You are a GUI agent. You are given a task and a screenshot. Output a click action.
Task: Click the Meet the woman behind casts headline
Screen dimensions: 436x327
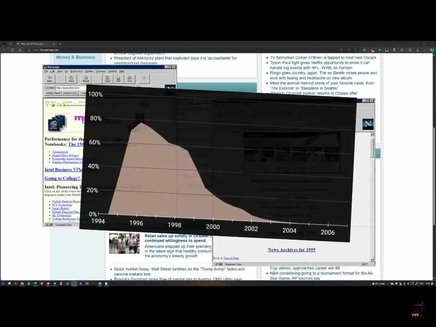tap(322, 86)
